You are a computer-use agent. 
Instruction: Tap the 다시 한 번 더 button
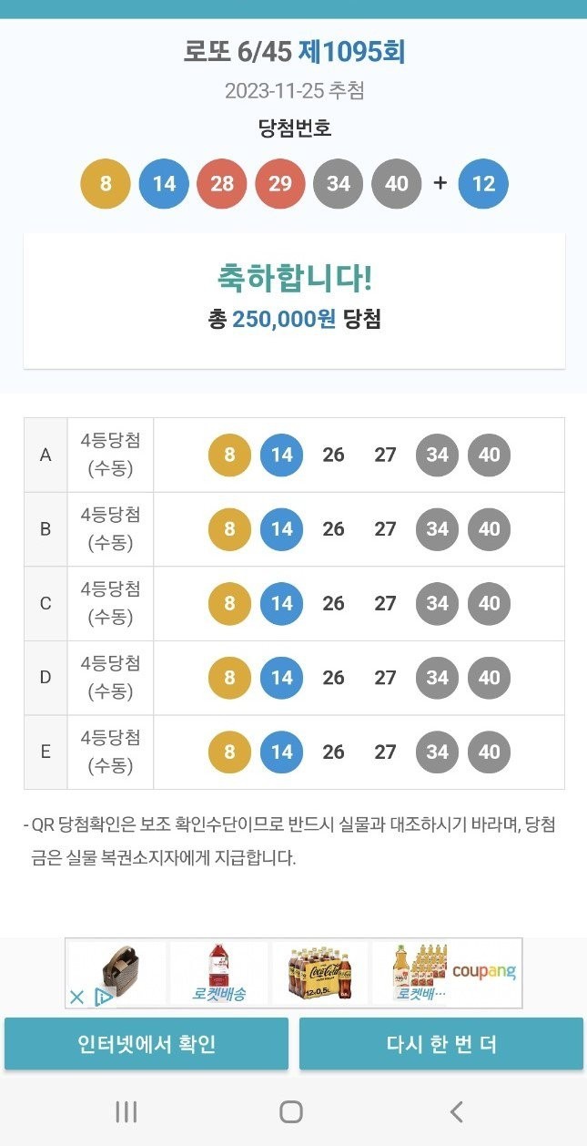[441, 1043]
